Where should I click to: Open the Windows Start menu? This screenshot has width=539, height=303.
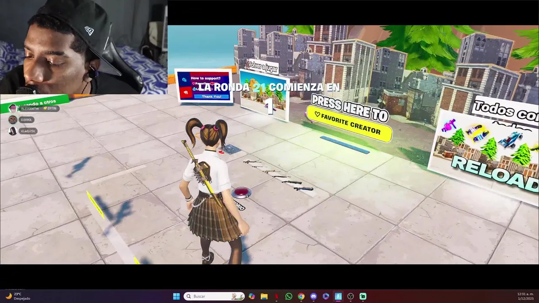pyautogui.click(x=176, y=296)
